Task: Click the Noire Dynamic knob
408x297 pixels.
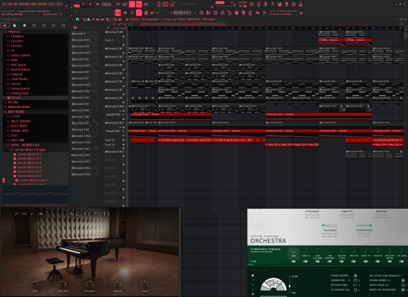Action: (x=90, y=284)
